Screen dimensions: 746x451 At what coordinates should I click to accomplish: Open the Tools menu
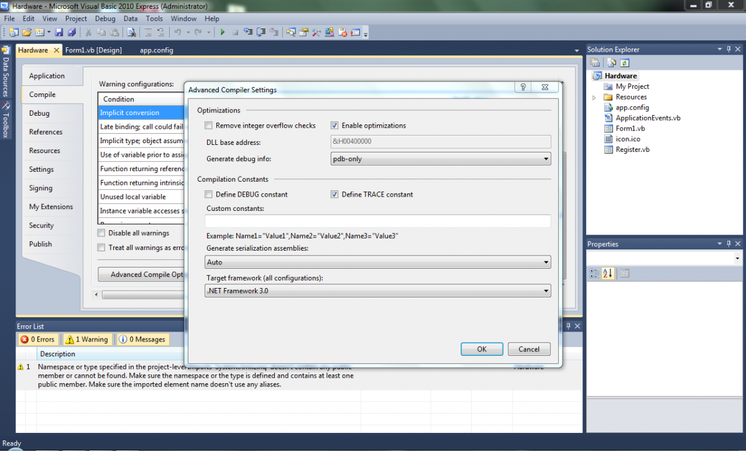154,19
